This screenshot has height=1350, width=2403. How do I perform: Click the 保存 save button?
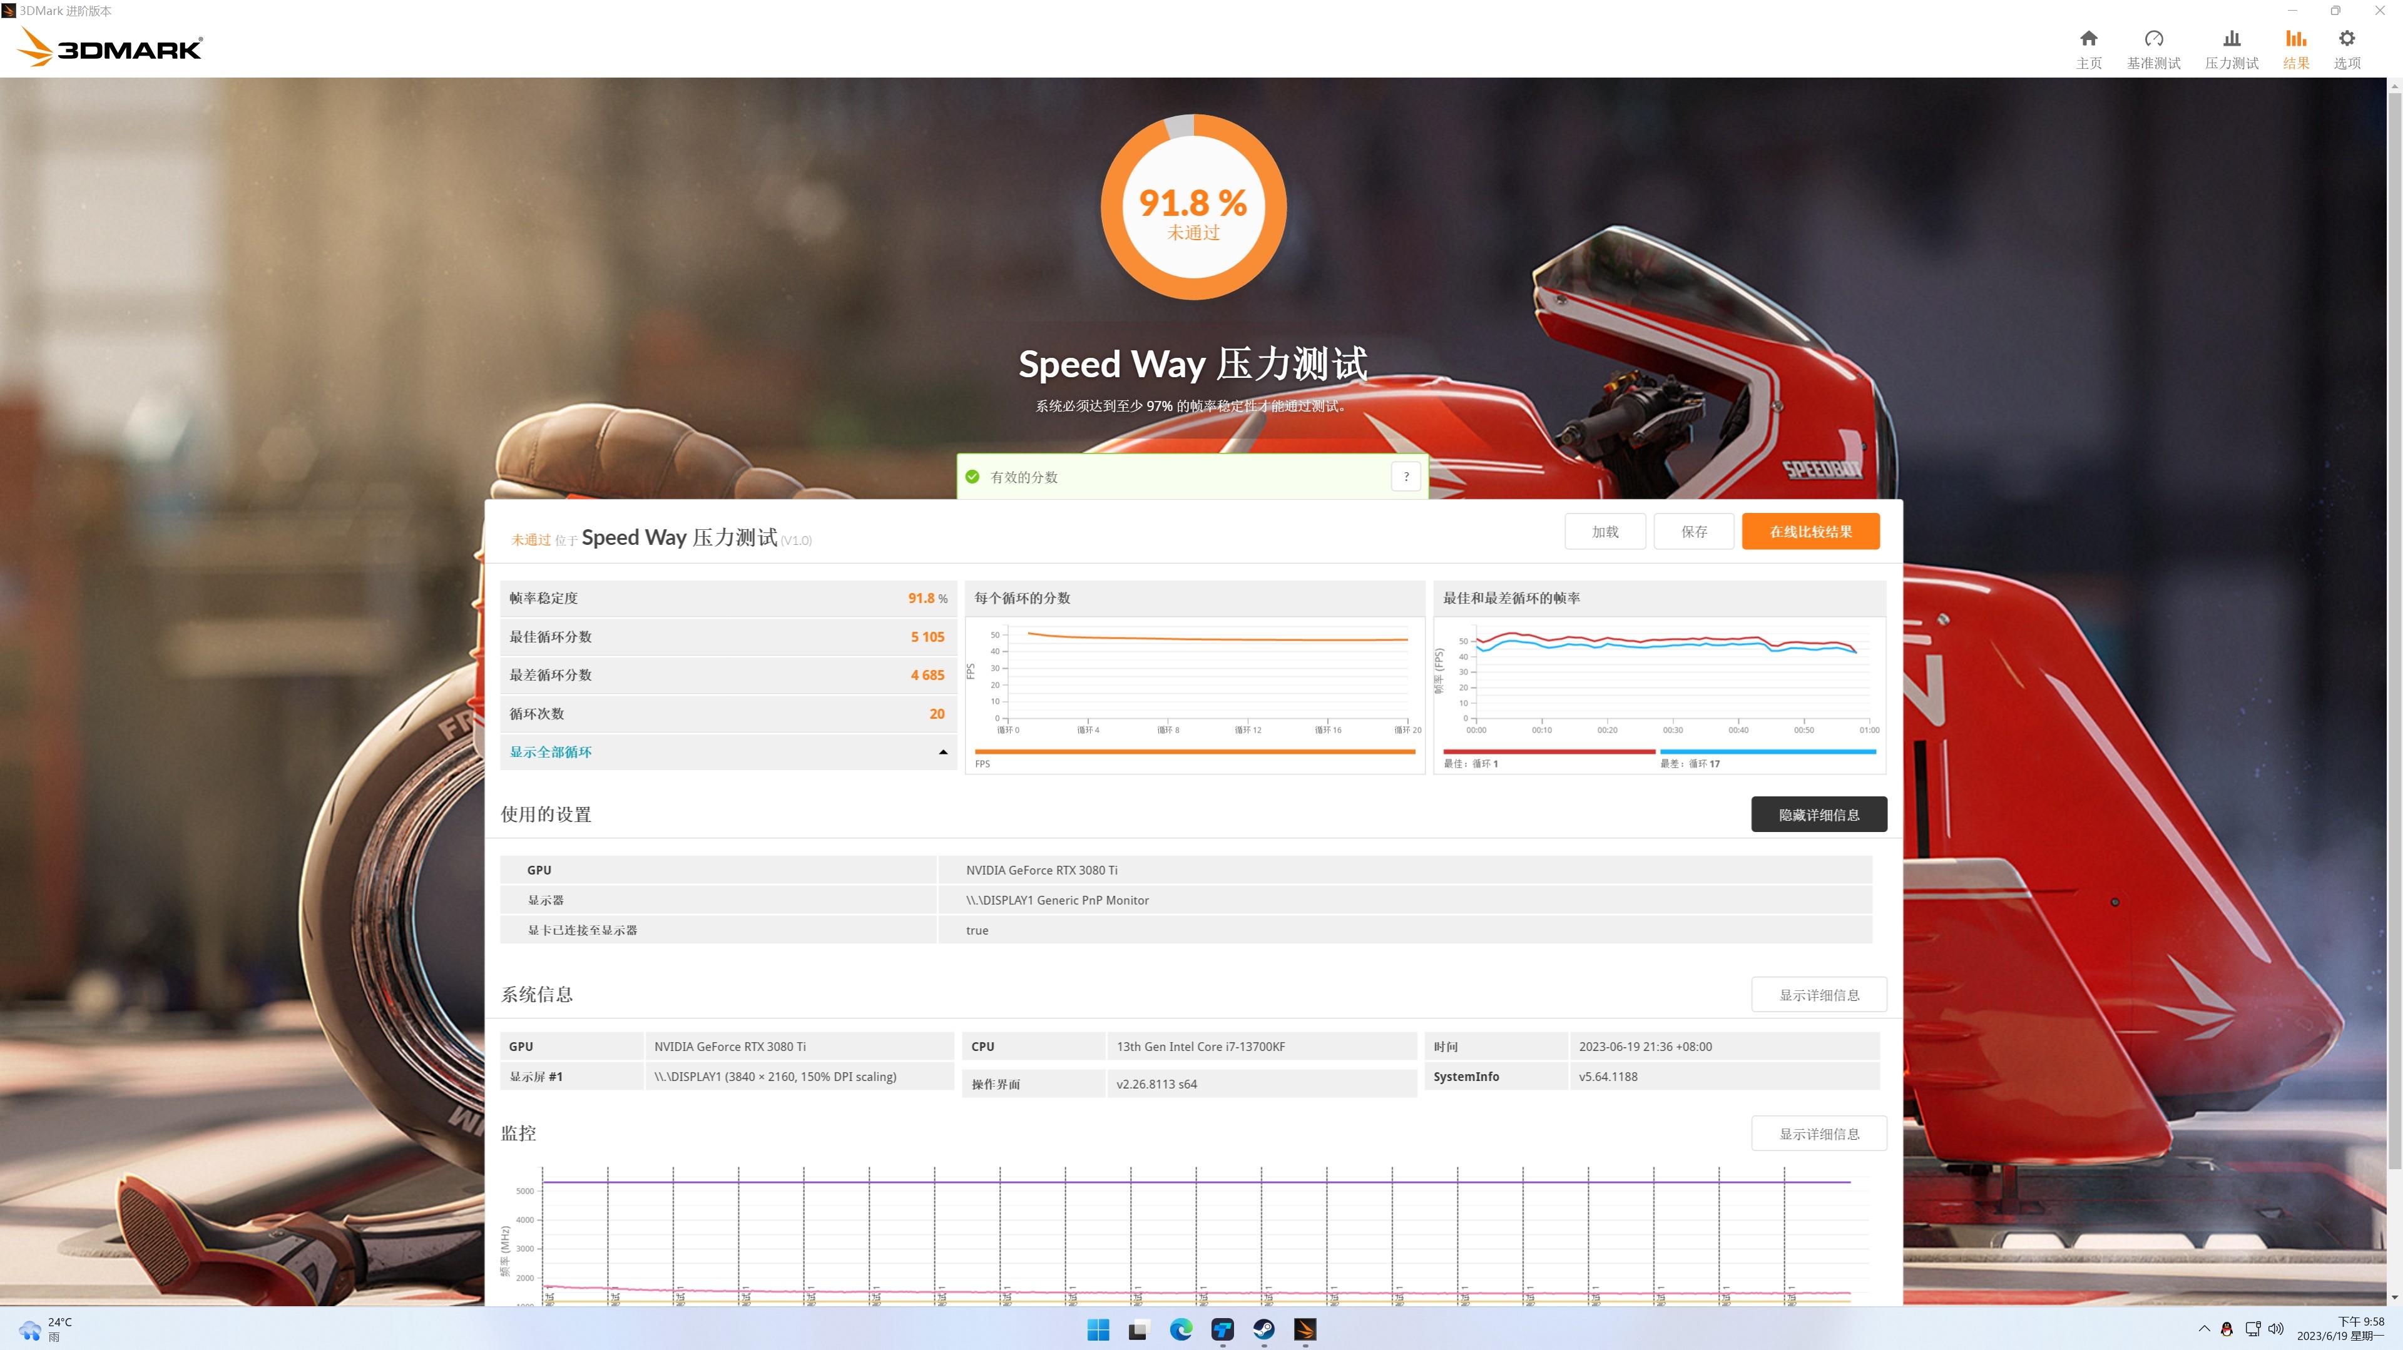pyautogui.click(x=1693, y=531)
